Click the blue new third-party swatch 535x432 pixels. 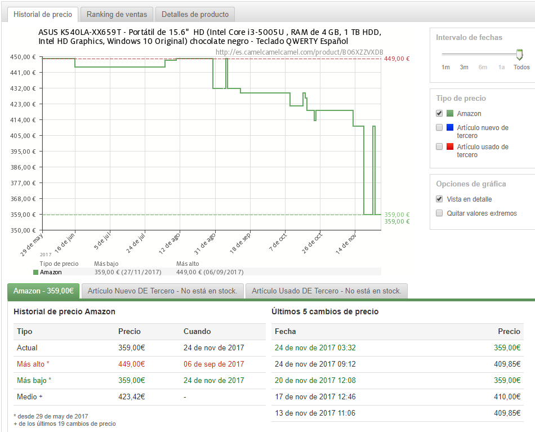(x=450, y=127)
